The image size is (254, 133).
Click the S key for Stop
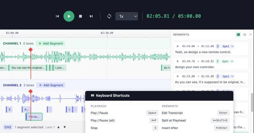point(155,128)
